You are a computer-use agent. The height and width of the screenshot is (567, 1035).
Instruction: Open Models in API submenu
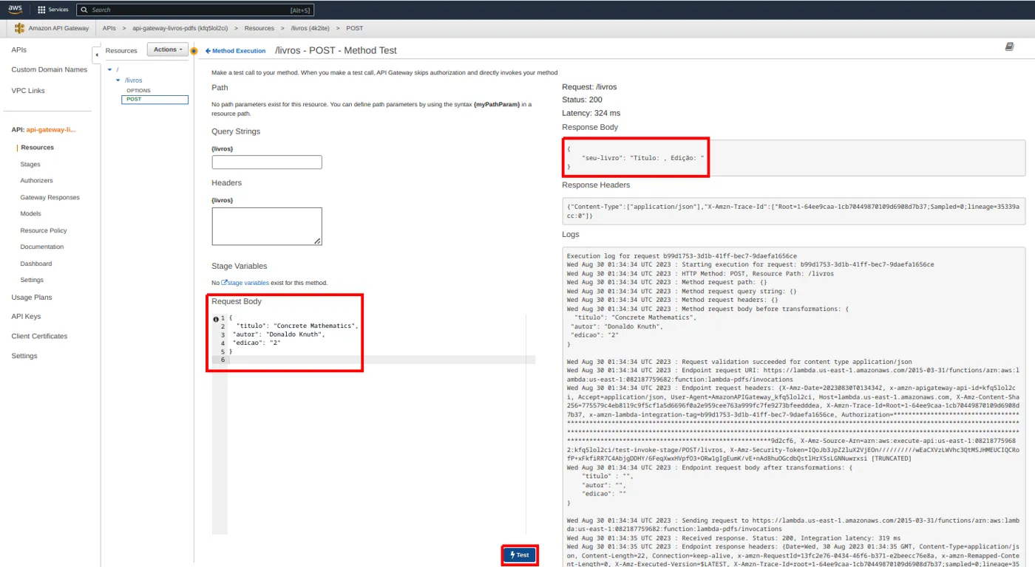(30, 214)
